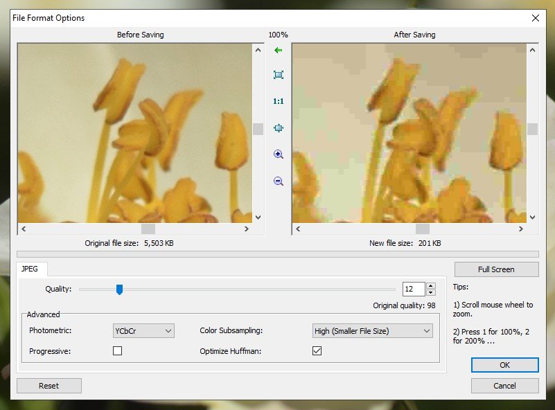Reset options with the Reset button
Viewport: 555px width, 410px height.
49,386
